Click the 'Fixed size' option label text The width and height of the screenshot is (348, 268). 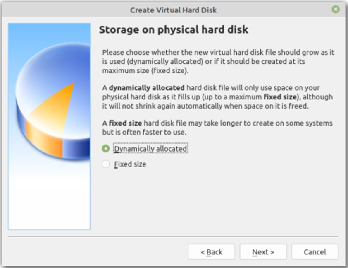click(x=130, y=164)
